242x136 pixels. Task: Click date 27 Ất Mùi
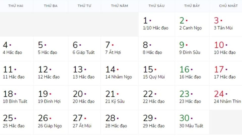pos(84,122)
